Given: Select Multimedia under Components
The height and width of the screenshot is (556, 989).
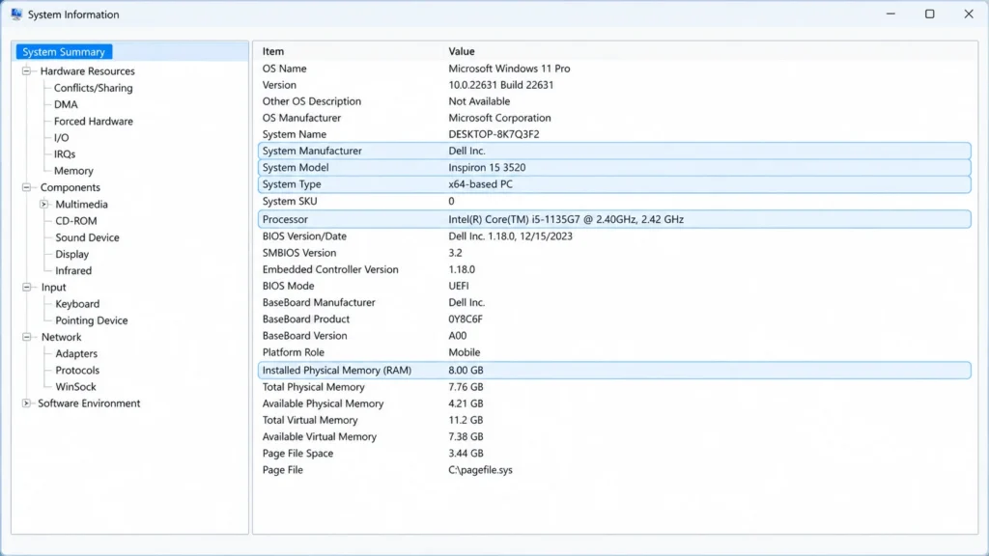Looking at the screenshot, I should (x=81, y=205).
